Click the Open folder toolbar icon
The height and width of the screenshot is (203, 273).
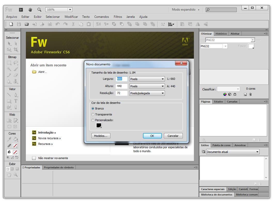coord(27,24)
